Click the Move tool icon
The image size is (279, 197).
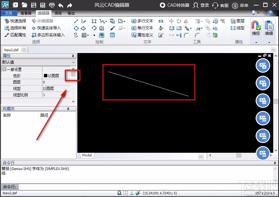tap(171, 21)
